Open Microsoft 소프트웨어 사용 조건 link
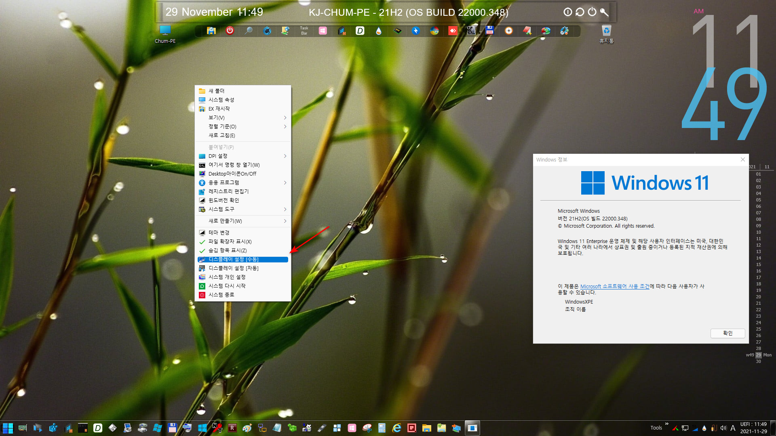The image size is (776, 436). pyautogui.click(x=615, y=286)
